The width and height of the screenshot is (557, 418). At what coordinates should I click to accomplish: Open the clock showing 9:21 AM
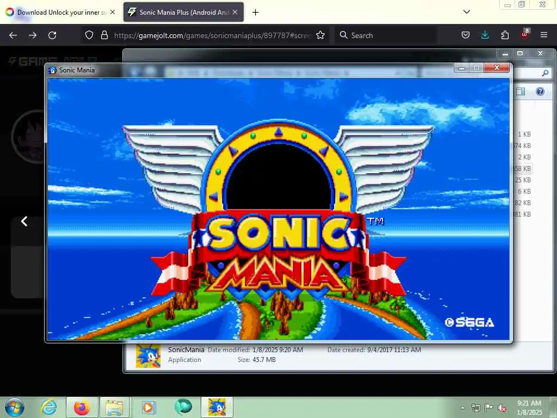click(529, 408)
